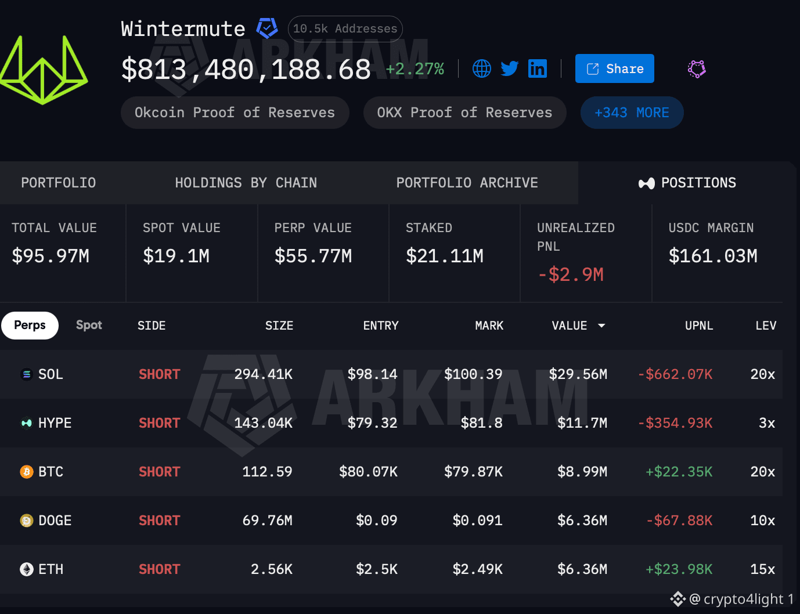Click the BTC token icon
Image resolution: width=800 pixels, height=614 pixels.
[26, 472]
